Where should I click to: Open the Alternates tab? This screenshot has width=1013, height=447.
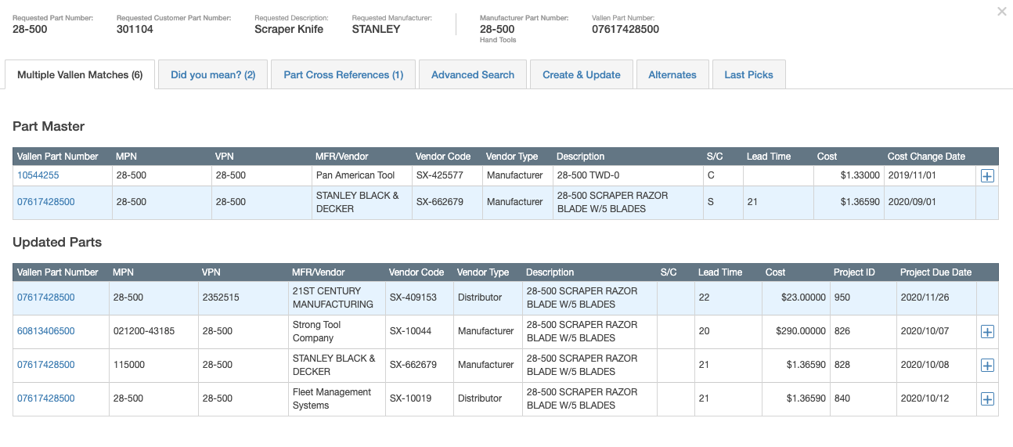[x=672, y=75]
